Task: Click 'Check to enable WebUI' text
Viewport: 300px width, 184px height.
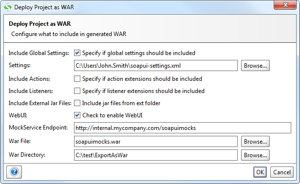Action: coord(112,115)
